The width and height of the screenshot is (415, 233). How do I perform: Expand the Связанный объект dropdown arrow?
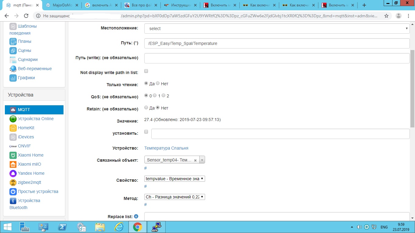coord(202,160)
